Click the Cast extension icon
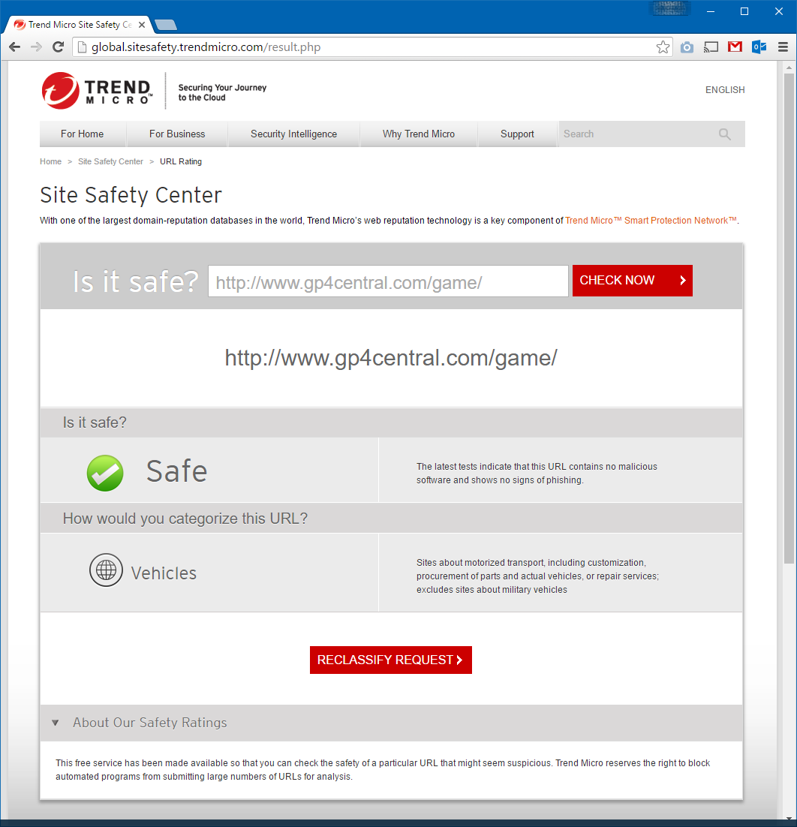Viewport: 797px width, 827px height. point(711,47)
